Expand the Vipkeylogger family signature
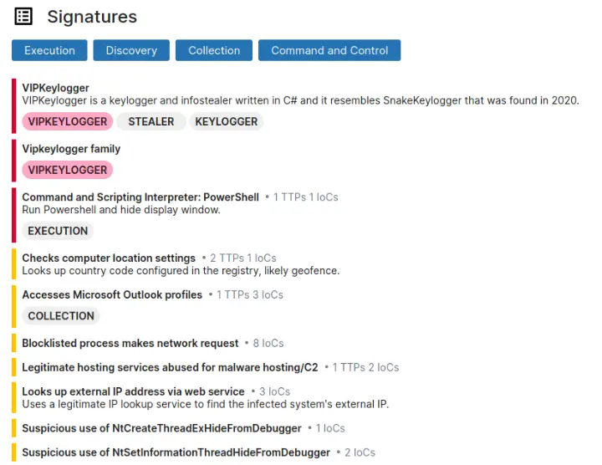 pos(71,149)
